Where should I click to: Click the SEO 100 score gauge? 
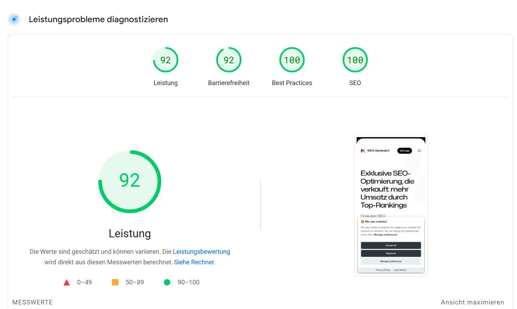click(355, 60)
